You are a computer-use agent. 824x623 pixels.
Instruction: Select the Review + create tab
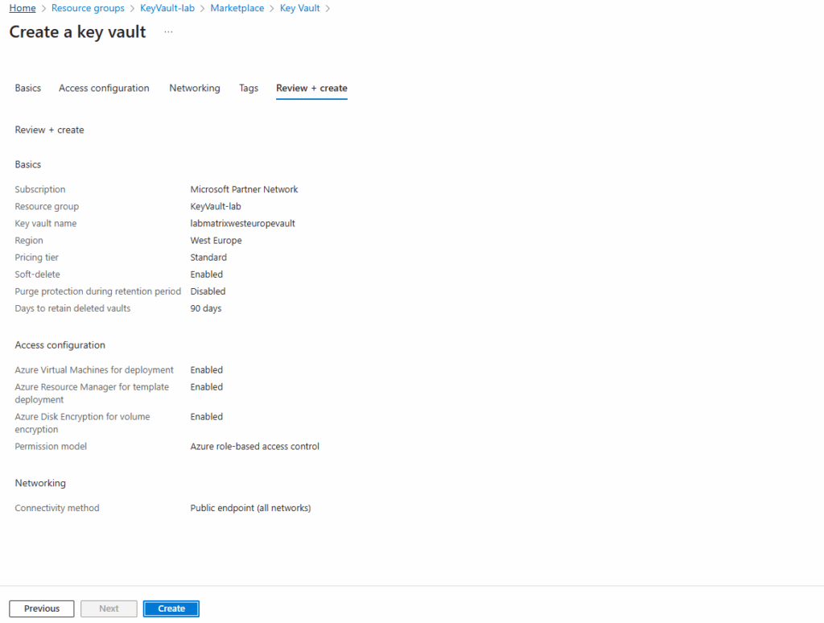coord(311,88)
